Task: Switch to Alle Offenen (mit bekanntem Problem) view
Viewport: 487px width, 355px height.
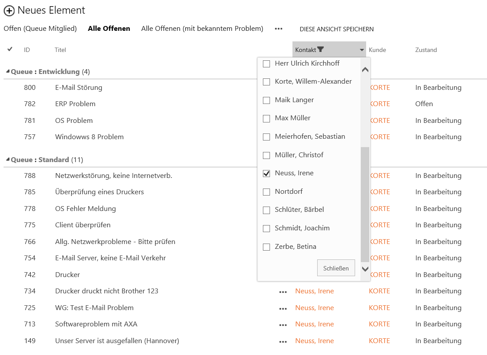Action: 202,29
